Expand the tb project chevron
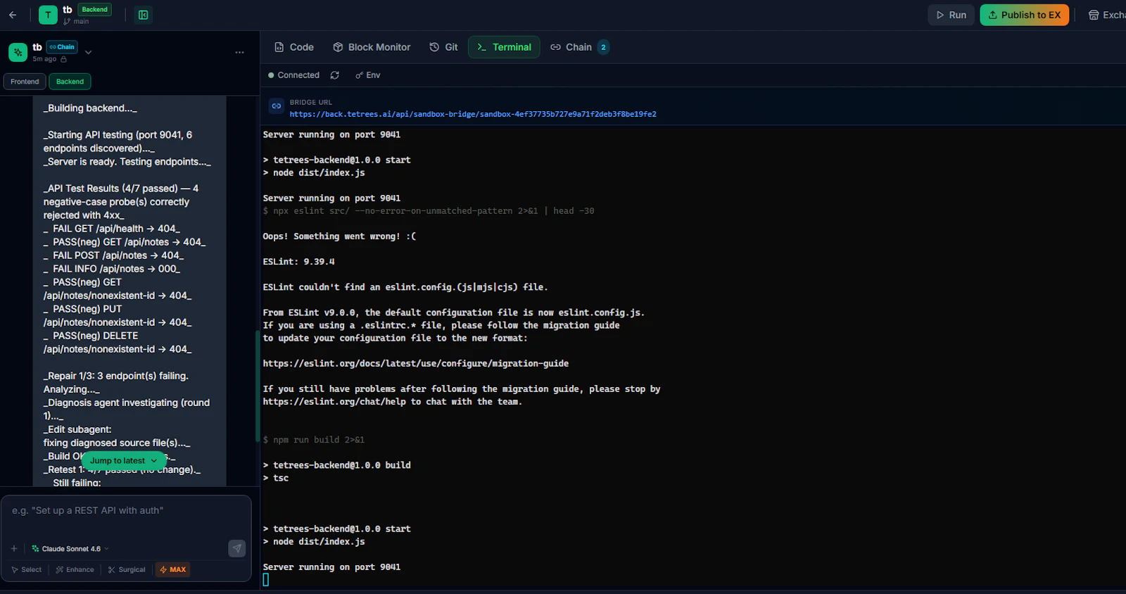The image size is (1126, 594). coord(88,52)
